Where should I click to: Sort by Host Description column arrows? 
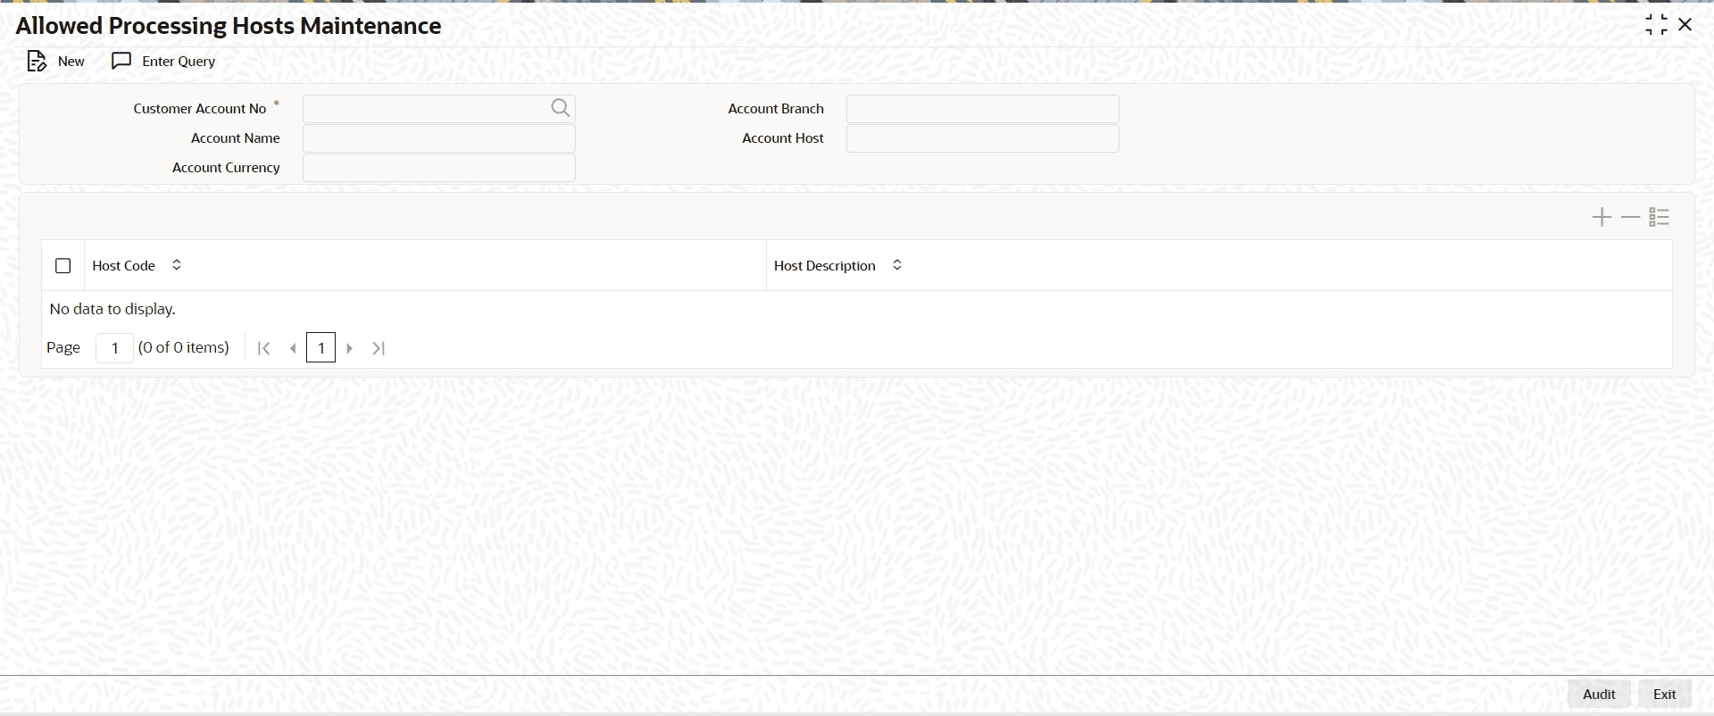point(897,265)
